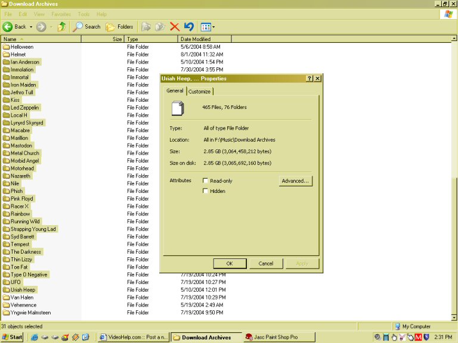The image size is (458, 343).
Task: Select the Ian Anderson folder
Action: 21,62
